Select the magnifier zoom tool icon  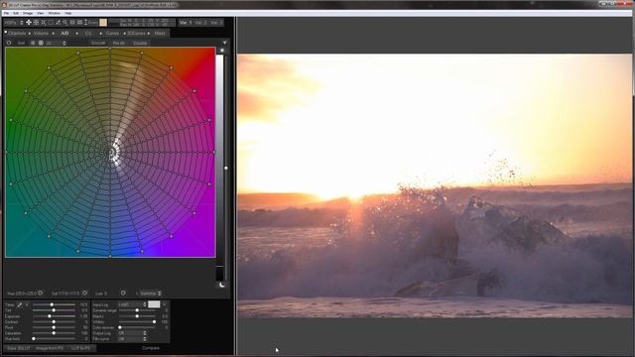coord(64,22)
